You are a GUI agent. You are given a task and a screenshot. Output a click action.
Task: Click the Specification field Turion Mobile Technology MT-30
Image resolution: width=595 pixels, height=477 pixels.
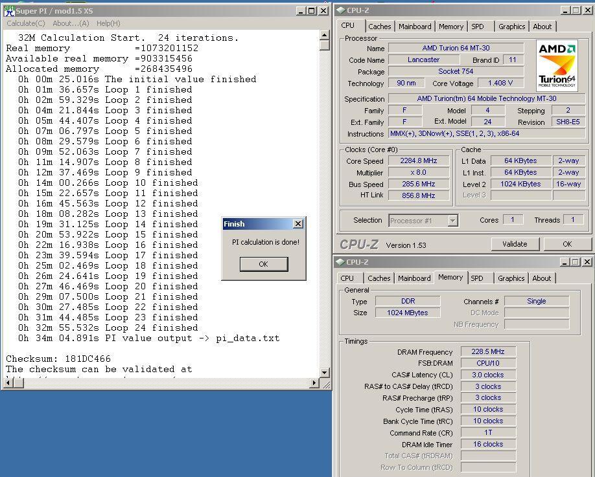click(x=487, y=98)
